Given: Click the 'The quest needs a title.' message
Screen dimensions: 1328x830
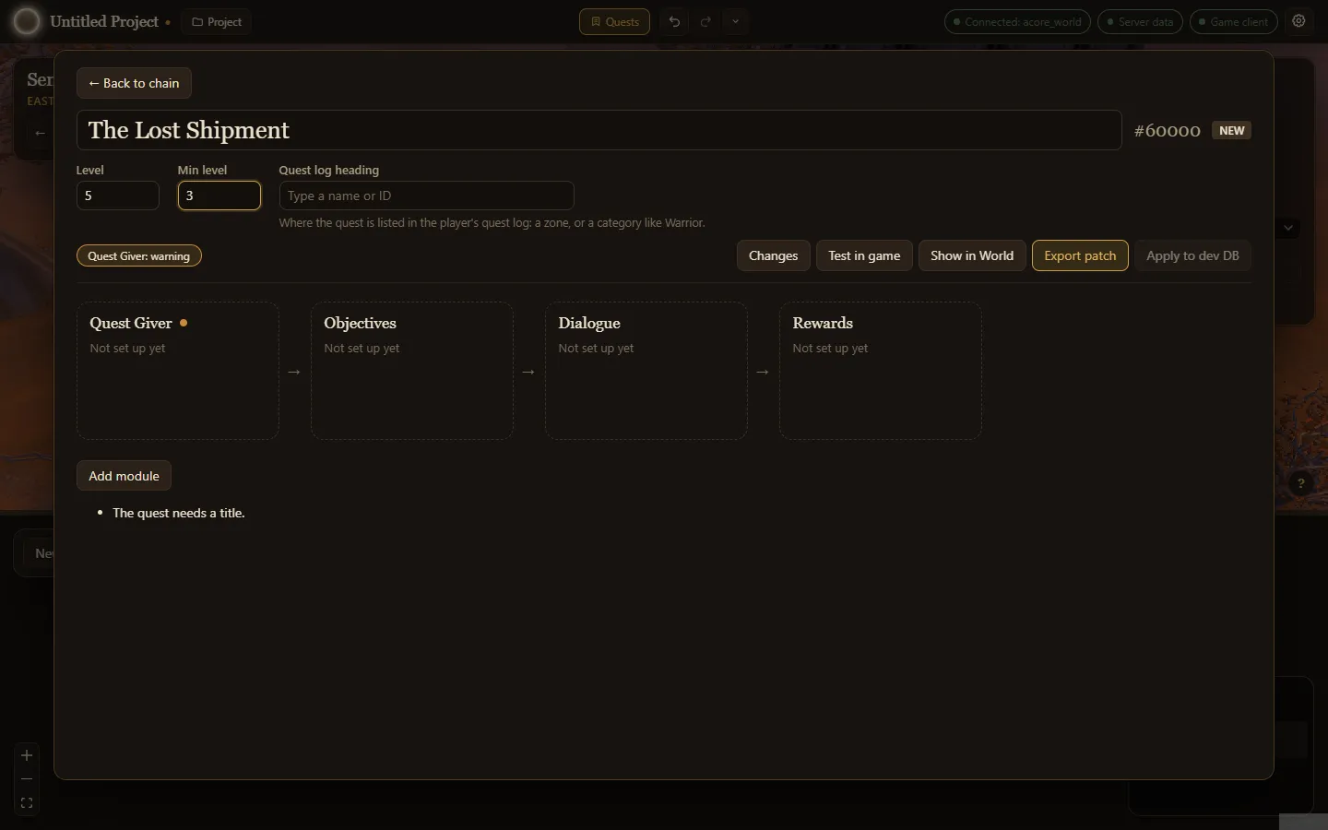Looking at the screenshot, I should tap(179, 513).
